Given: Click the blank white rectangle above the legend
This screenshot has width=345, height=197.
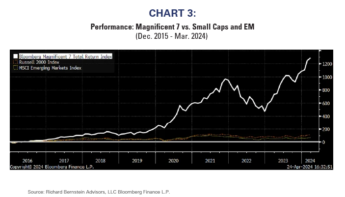Looking at the screenshot, I should pos(82,36).
